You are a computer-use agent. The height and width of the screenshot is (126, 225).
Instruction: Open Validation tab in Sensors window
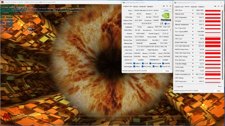201,7
